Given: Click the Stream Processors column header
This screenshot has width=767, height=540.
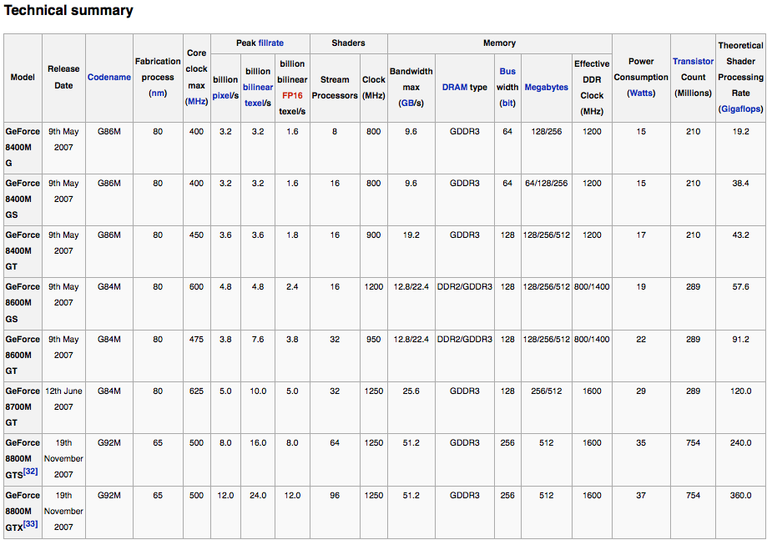Looking at the screenshot, I should point(335,88).
